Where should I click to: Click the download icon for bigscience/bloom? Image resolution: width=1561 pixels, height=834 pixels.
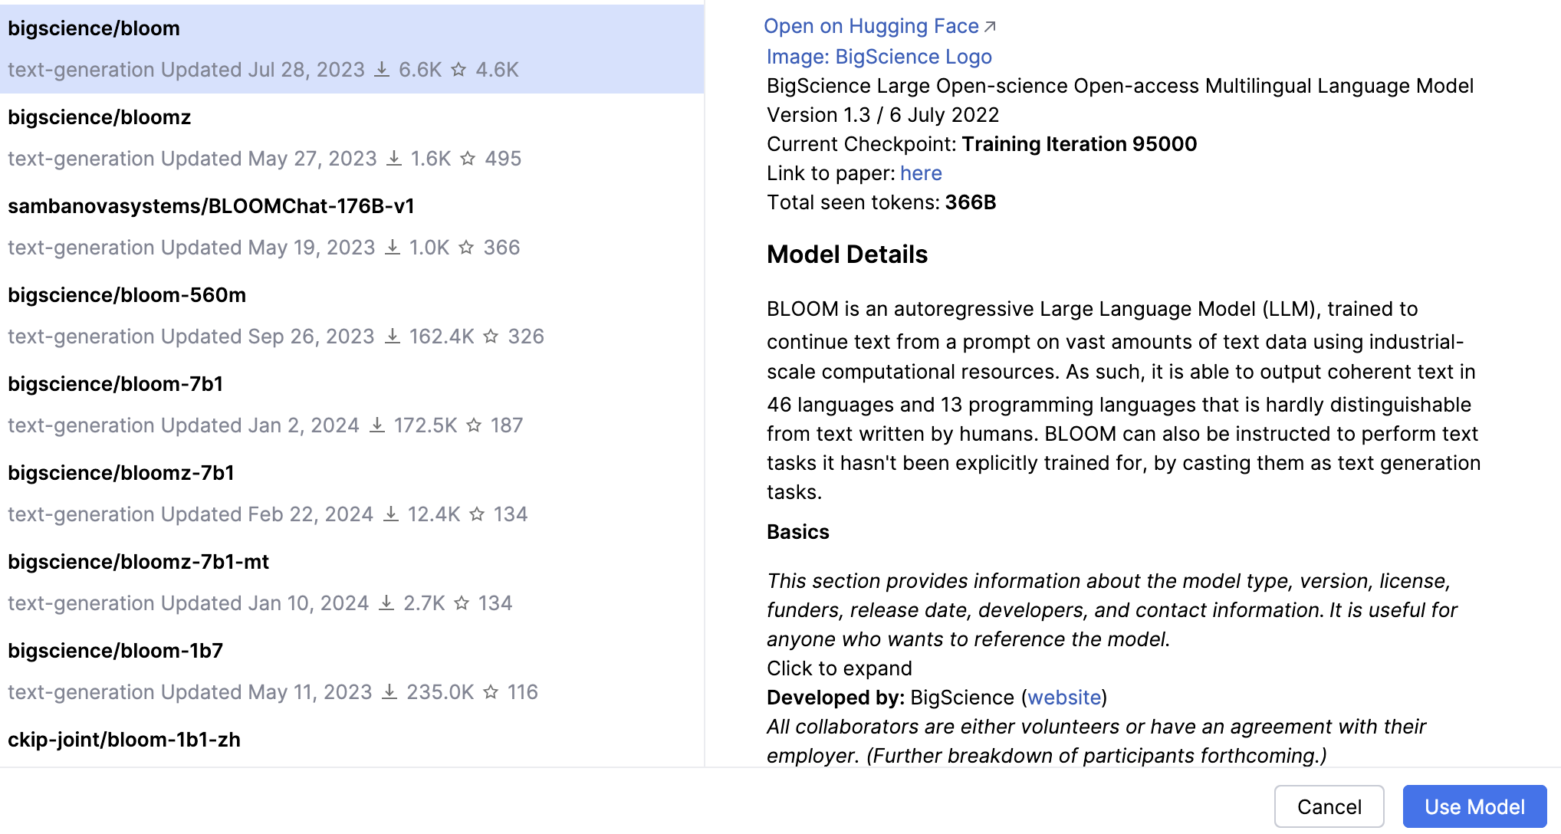(381, 70)
